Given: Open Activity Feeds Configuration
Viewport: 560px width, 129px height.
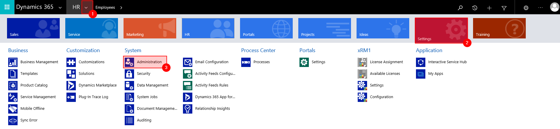Looking at the screenshot, I should pyautogui.click(x=215, y=74).
